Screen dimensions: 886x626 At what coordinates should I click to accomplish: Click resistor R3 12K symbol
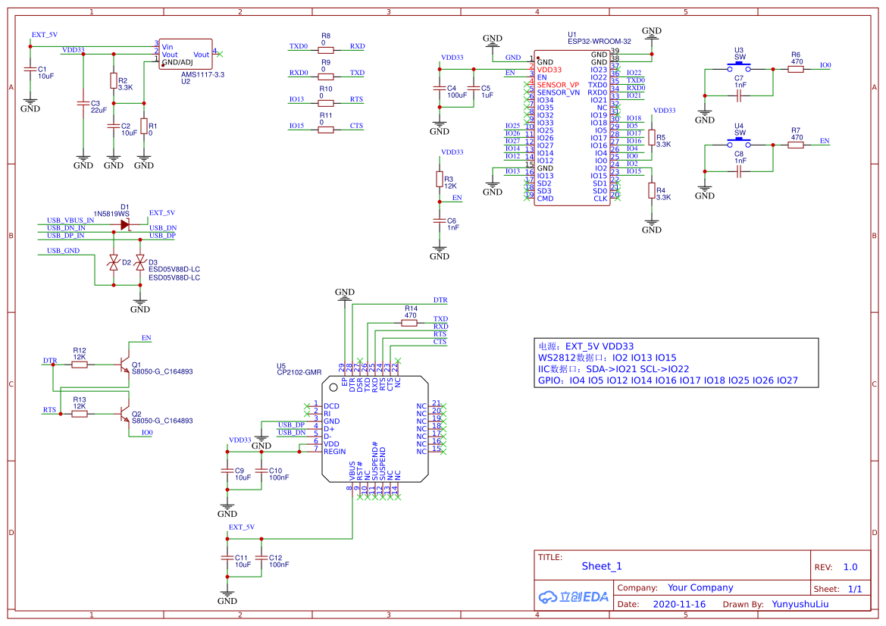click(x=440, y=179)
